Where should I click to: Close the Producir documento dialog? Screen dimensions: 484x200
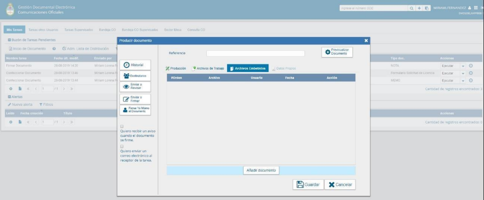[x=366, y=40]
